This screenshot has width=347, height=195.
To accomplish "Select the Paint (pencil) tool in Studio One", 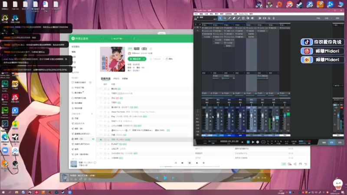I will click(239, 18).
